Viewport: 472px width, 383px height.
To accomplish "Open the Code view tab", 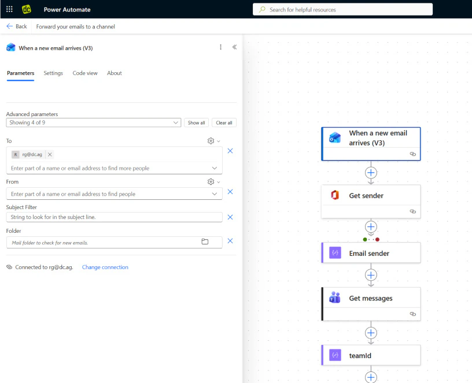I will click(85, 73).
